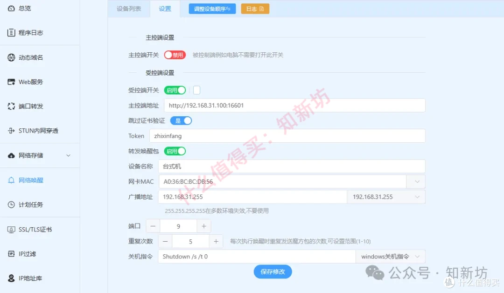Open the 192.168.31.255 broadcast address dropdown
Viewport: 504px width, 293px height.
pos(386,197)
